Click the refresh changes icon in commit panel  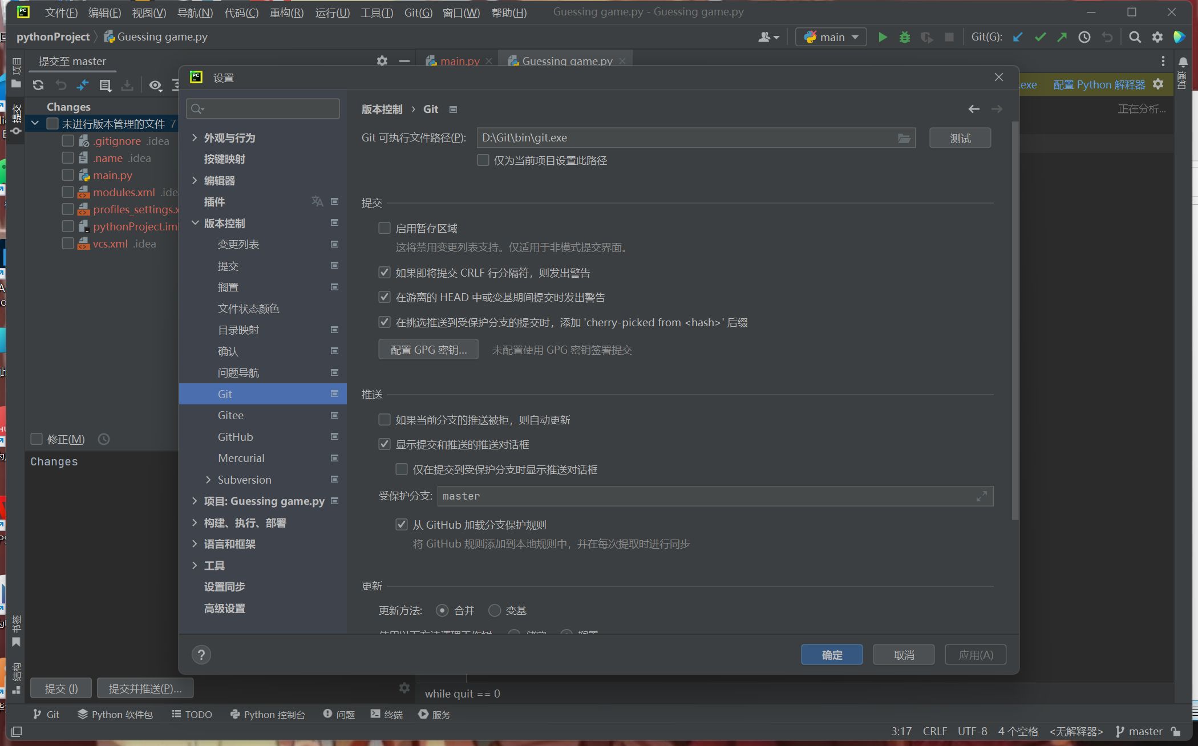(x=38, y=85)
